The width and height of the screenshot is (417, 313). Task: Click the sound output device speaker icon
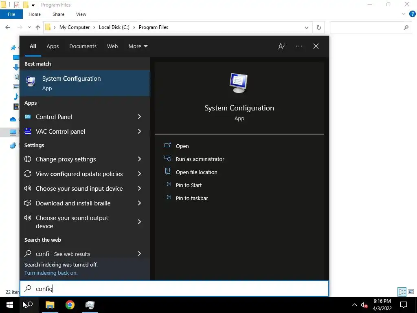pyautogui.click(x=28, y=218)
